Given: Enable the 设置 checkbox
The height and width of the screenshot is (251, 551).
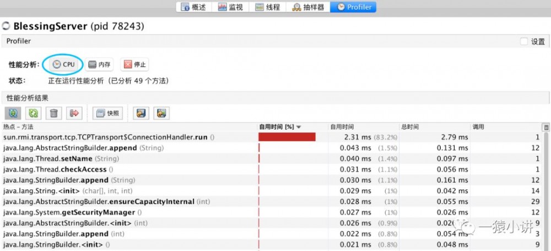Looking at the screenshot, I should point(524,42).
